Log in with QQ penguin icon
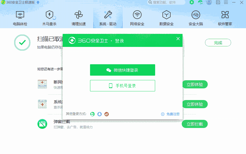The image size is (246, 154). click(x=100, y=114)
